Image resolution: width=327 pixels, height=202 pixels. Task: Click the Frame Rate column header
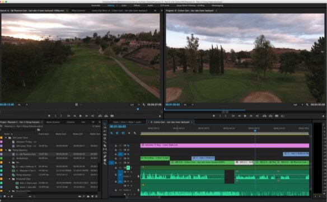pyautogui.click(x=44, y=134)
